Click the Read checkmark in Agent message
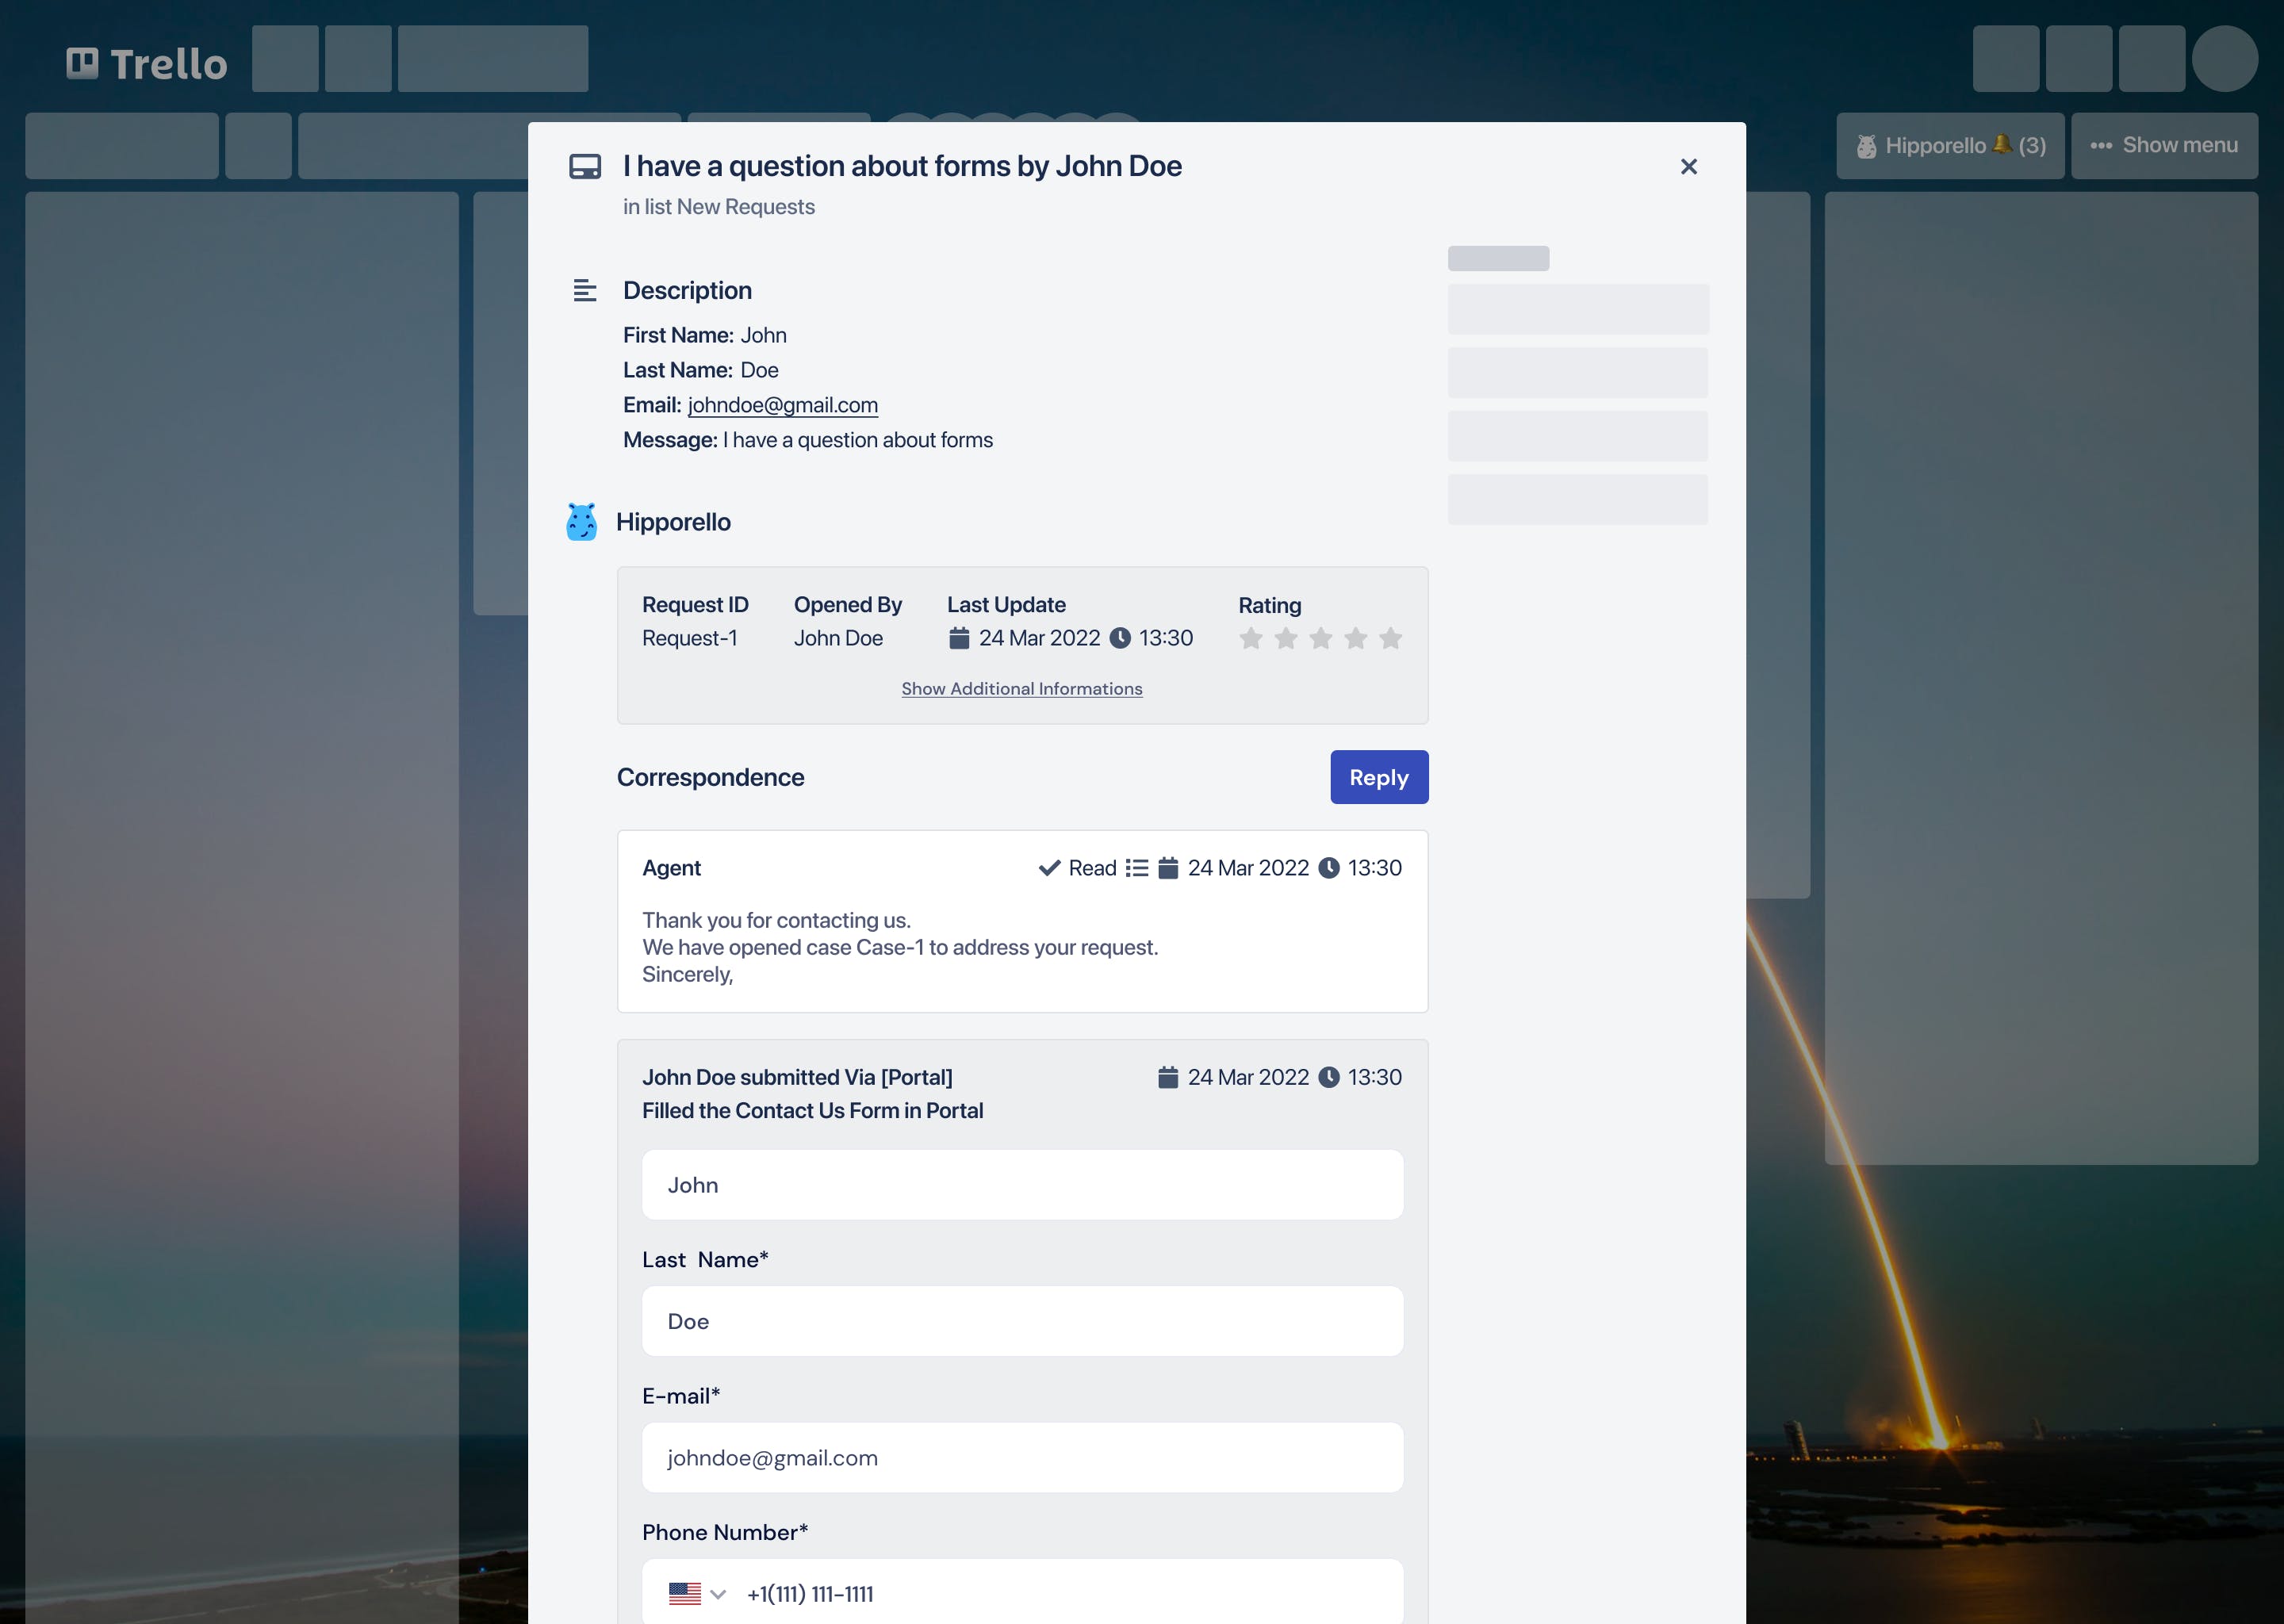2284x1624 pixels. click(x=1049, y=868)
